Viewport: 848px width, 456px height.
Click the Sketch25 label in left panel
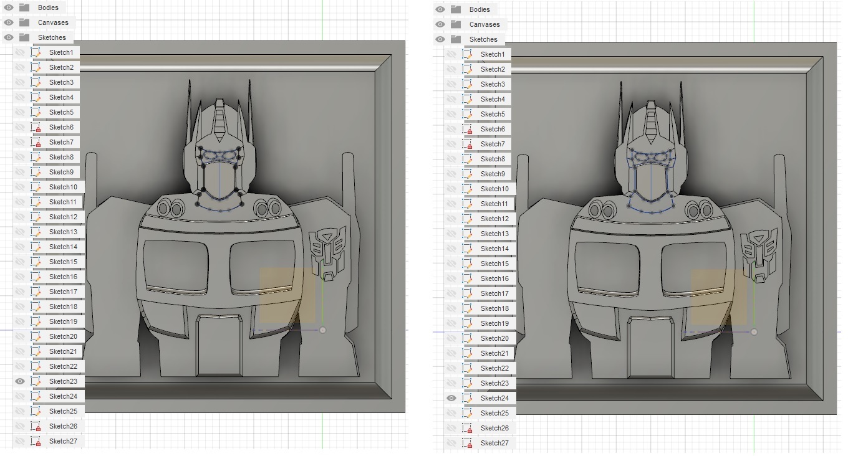pos(63,411)
